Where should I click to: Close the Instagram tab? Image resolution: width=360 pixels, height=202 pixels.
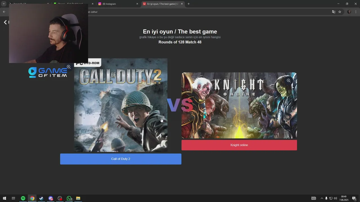coord(137,4)
